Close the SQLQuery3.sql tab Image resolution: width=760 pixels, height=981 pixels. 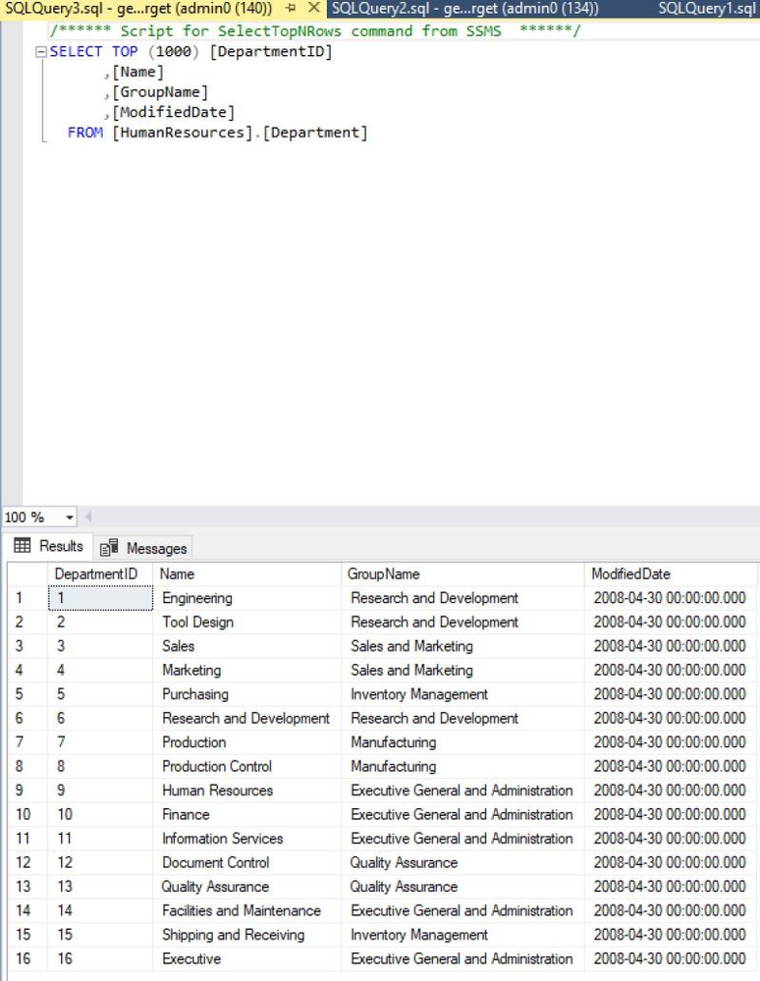[x=314, y=8]
